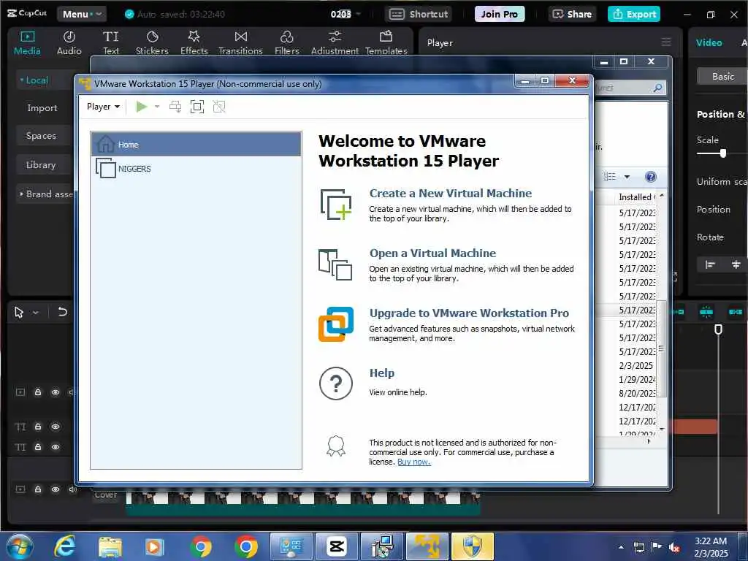Switch to the Audio tab in CapCut
748x561 pixels.
click(69, 43)
